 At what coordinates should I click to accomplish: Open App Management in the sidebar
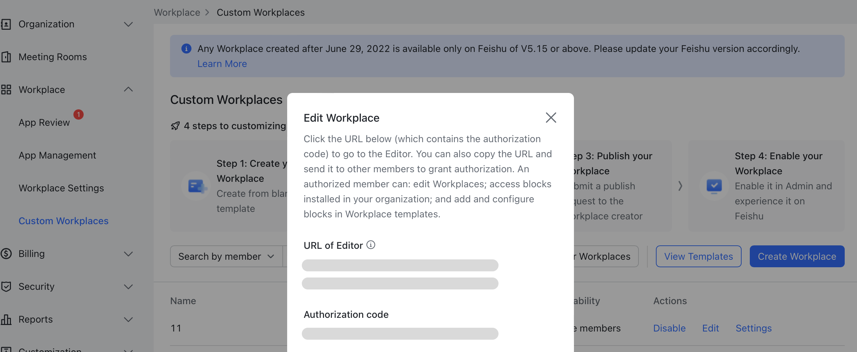pyautogui.click(x=57, y=155)
